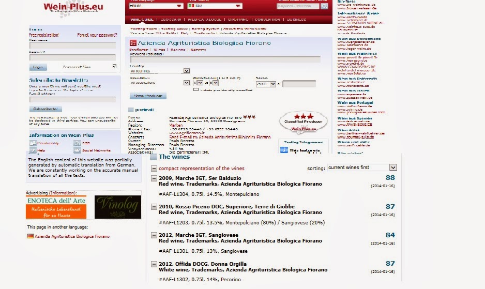Open the CONVENTION menu
The width and height of the screenshot is (485, 289).
coord(267,19)
